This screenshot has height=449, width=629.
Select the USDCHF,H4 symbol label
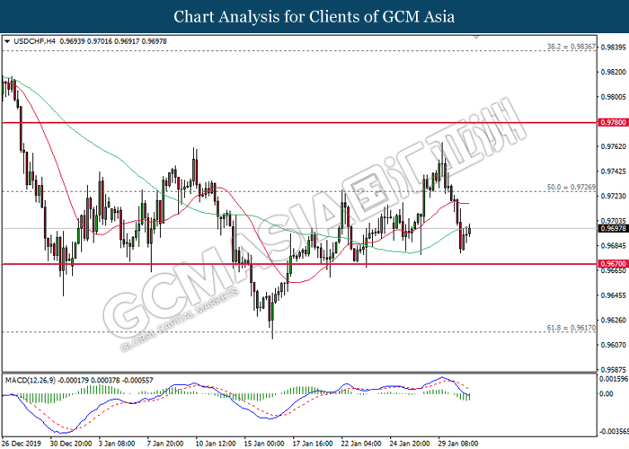point(32,41)
